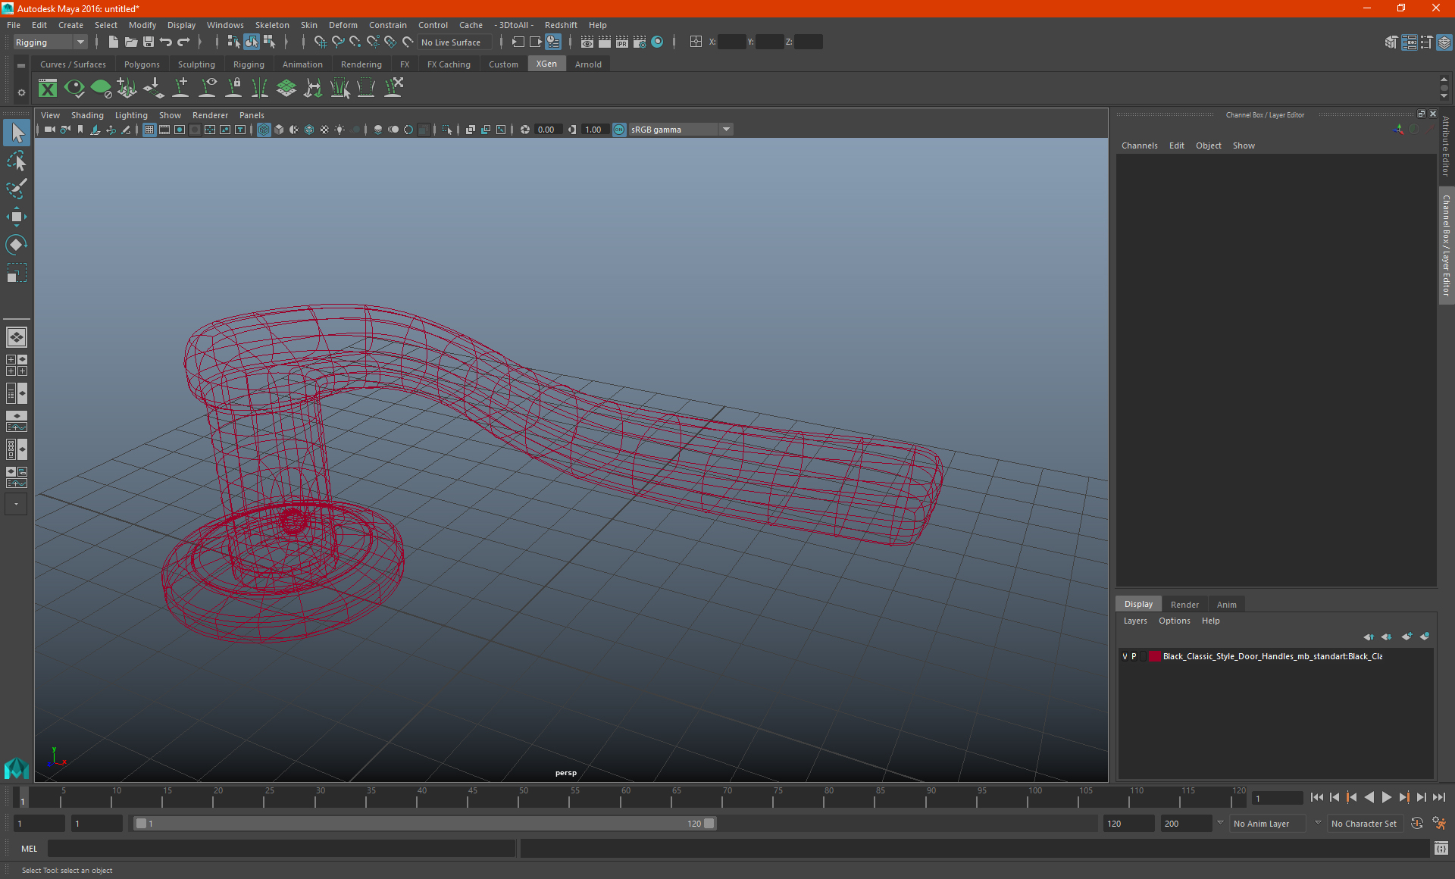This screenshot has height=879, width=1455.
Task: Step to next key button
Action: coord(1403,797)
